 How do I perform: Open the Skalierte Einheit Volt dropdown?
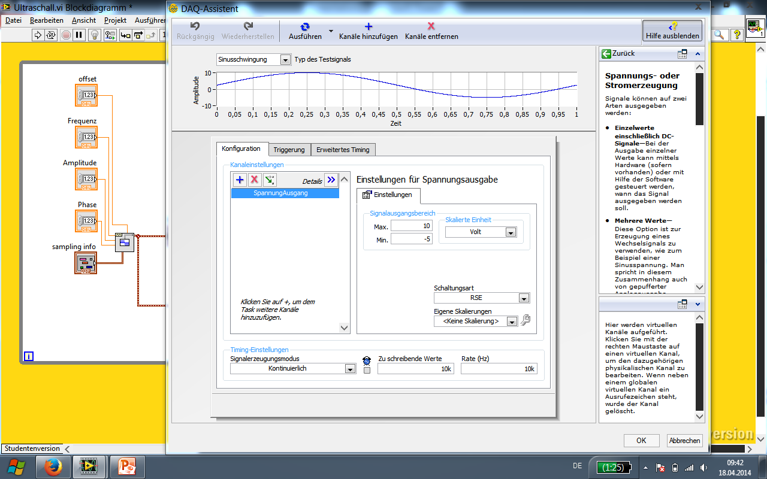pyautogui.click(x=481, y=232)
